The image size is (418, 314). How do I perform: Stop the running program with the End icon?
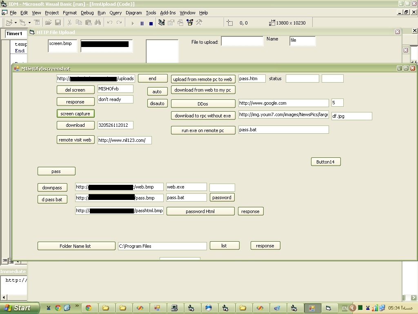[x=151, y=23]
